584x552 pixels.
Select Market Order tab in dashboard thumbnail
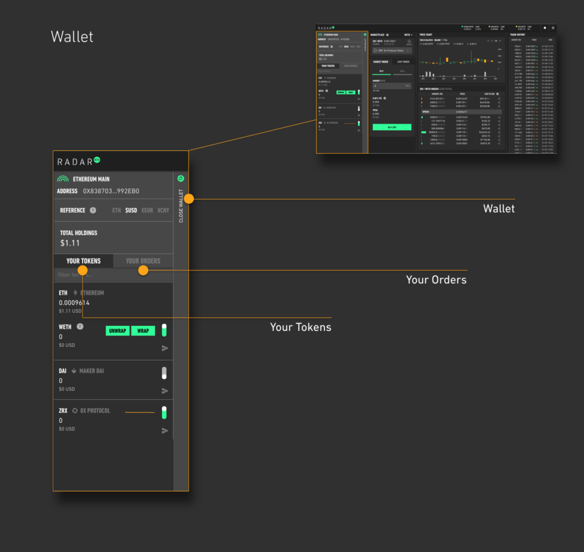coord(380,62)
